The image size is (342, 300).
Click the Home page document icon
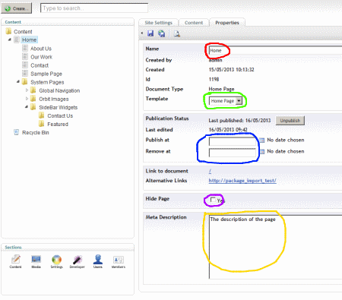17,39
